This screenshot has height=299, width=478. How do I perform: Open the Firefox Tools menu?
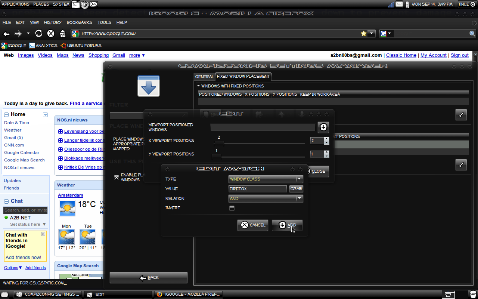pos(104,22)
